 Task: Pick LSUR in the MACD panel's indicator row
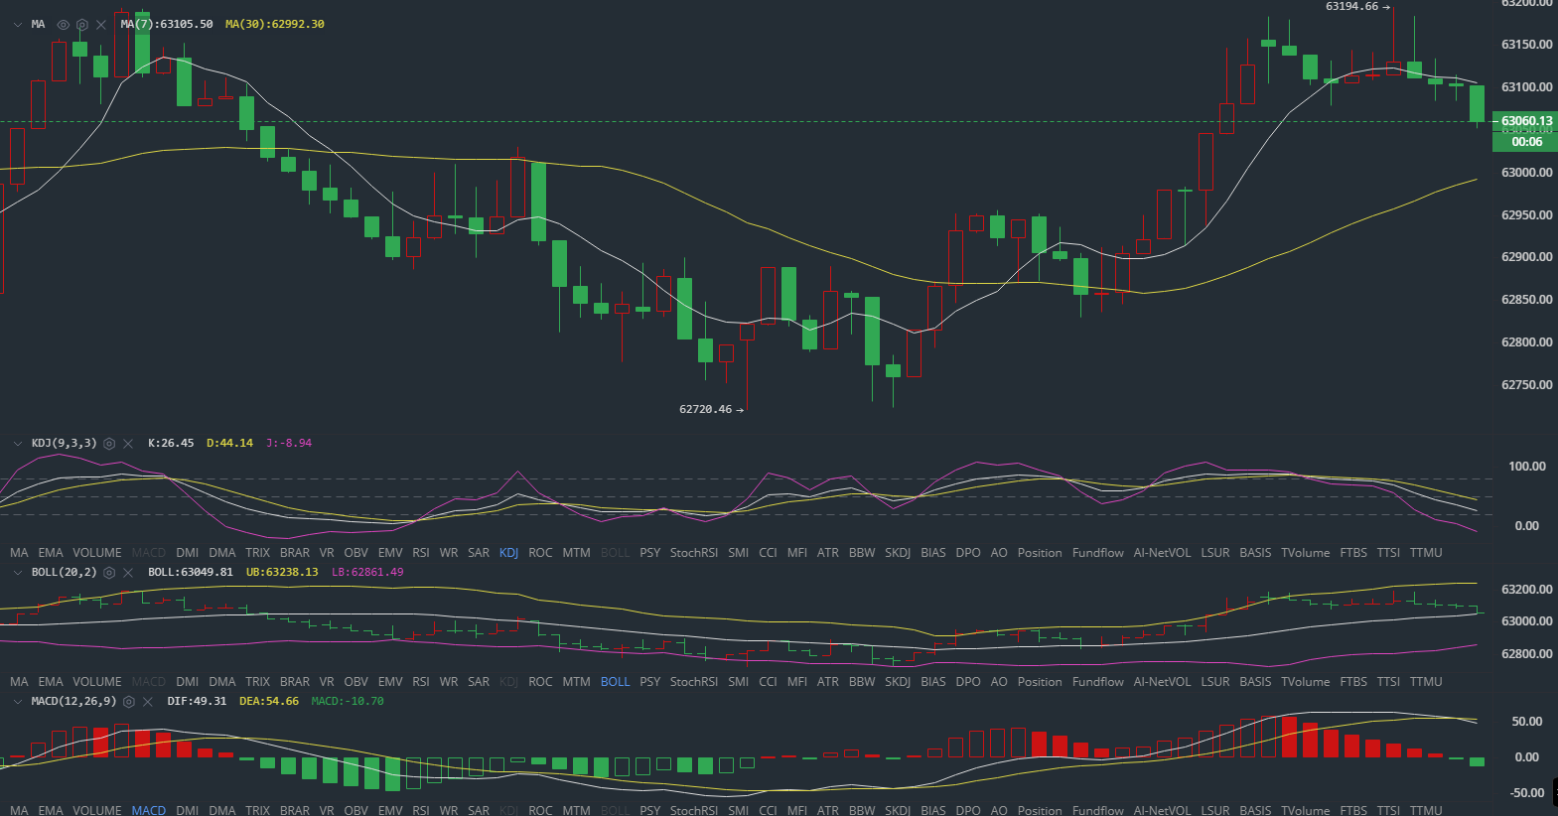click(1215, 810)
